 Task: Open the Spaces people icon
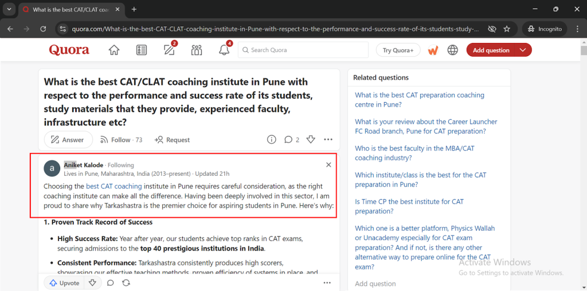pos(197,50)
